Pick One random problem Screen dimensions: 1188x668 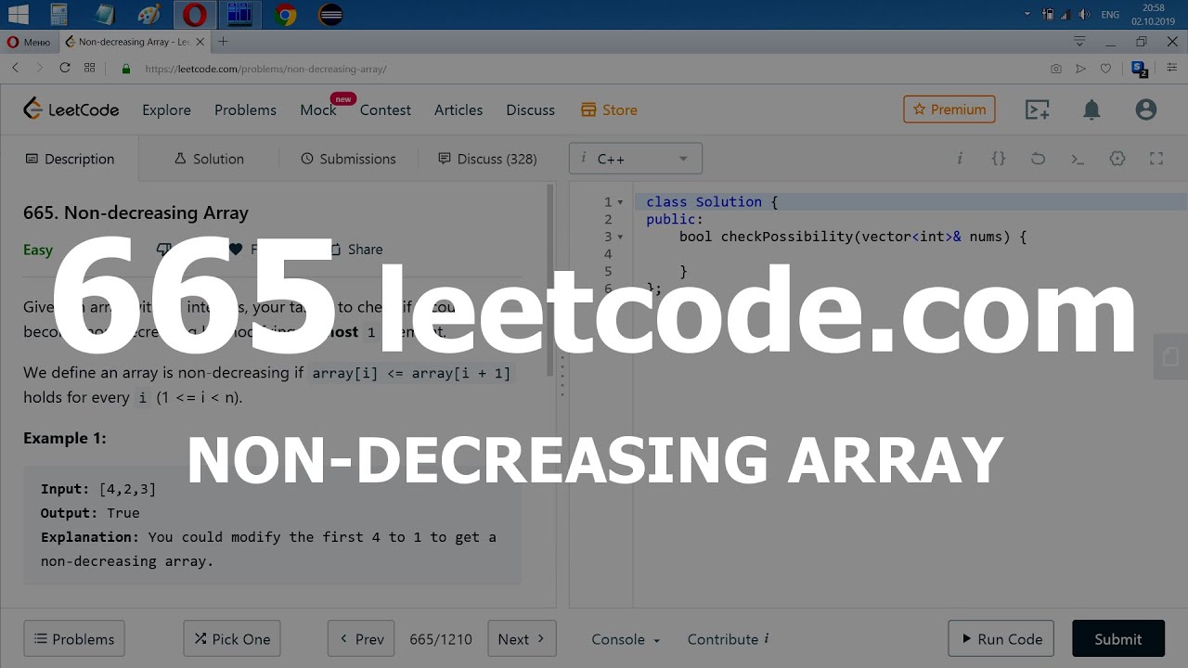[x=232, y=639]
